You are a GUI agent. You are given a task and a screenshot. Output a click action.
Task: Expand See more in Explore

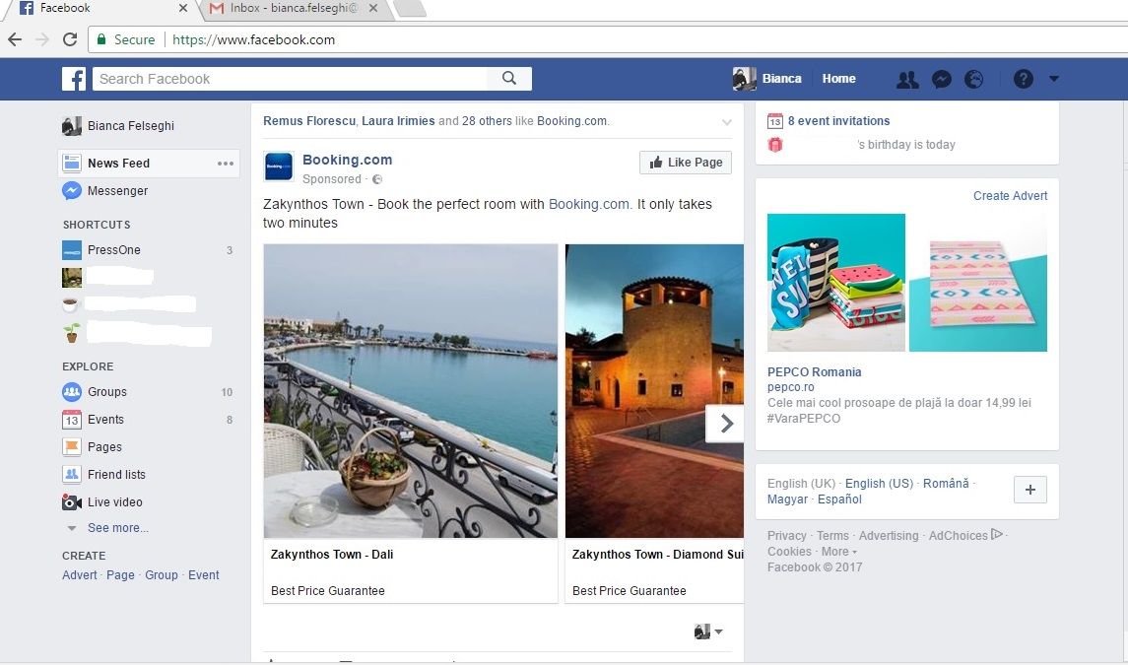[x=118, y=527]
